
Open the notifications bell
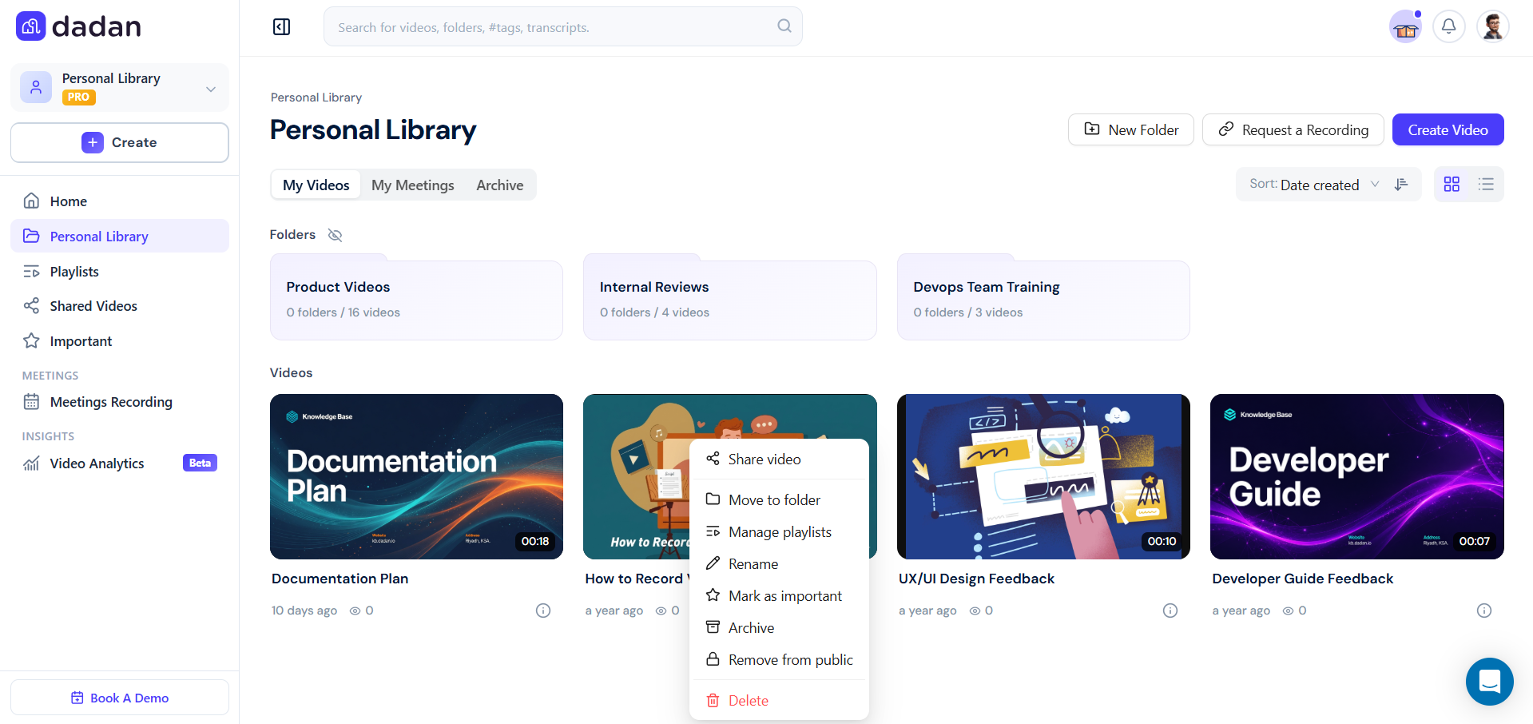(1448, 27)
